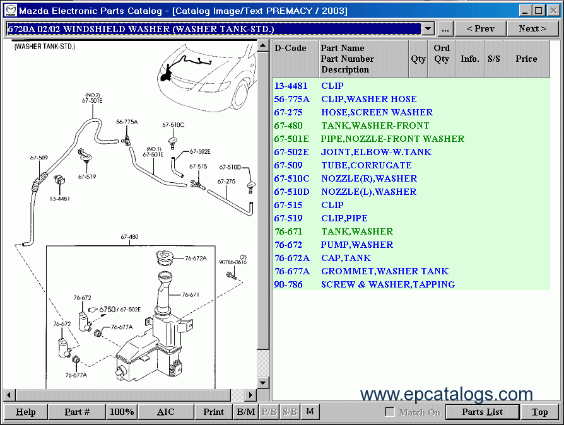Click the diagram scroll right arrow

coord(250,395)
